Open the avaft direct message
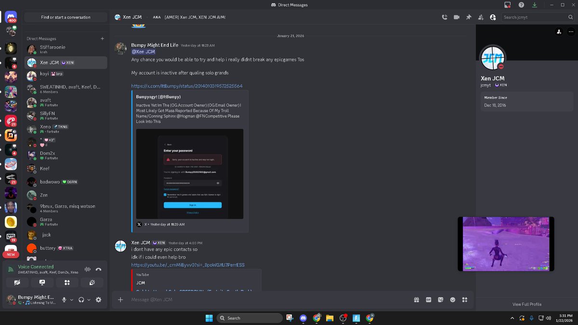Screen dimensions: 578x325 [x=66, y=103]
